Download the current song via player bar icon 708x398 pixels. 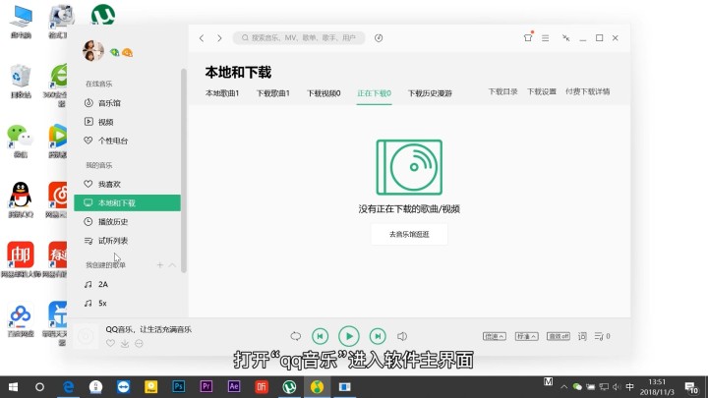point(125,343)
